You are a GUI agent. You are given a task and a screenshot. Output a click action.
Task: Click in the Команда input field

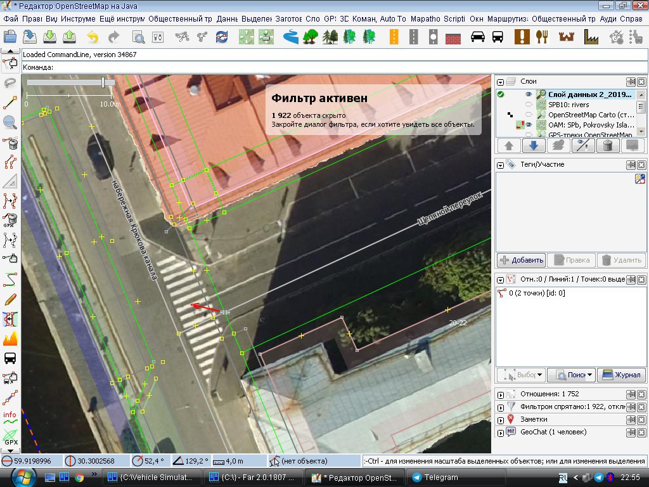pyautogui.click(x=335, y=67)
